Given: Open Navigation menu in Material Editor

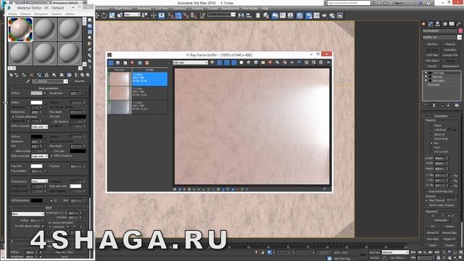Looking at the screenshot, I should pyautogui.click(x=41, y=14).
